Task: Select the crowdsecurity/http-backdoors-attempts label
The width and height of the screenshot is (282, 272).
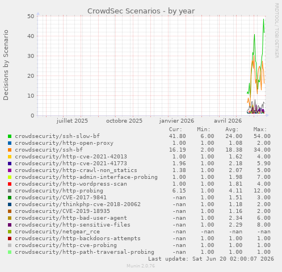Action: [x=78, y=238]
